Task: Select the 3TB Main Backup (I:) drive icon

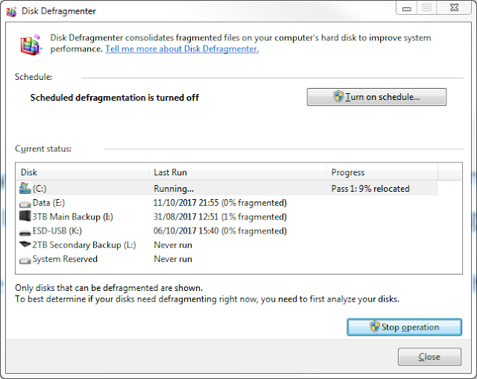Action: [x=25, y=217]
